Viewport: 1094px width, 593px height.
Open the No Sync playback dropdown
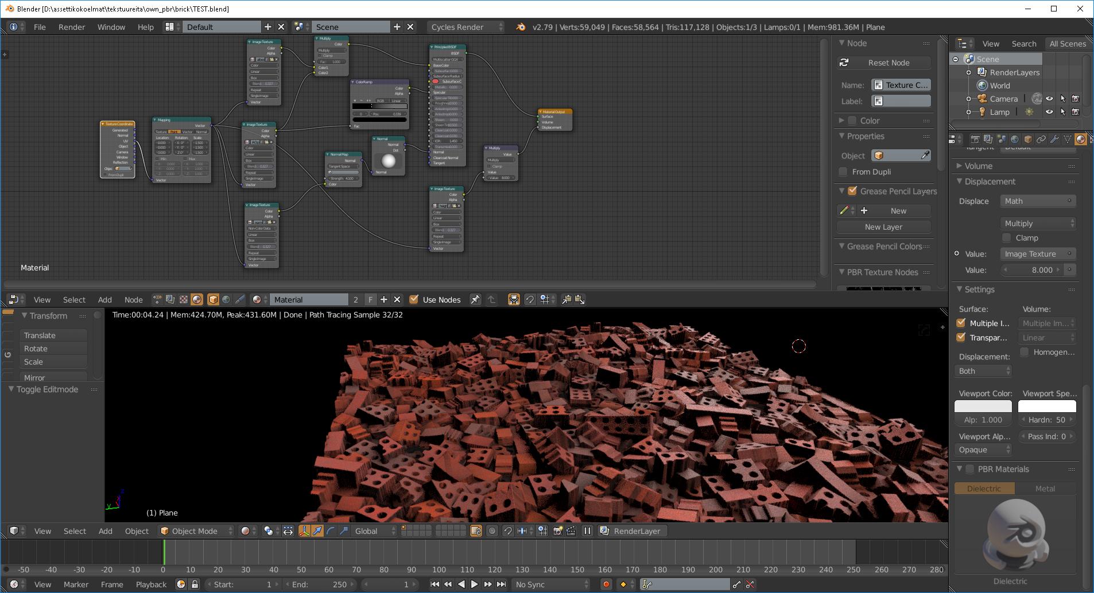(551, 584)
